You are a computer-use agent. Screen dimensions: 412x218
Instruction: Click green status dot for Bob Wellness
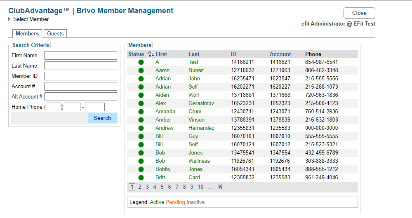click(x=141, y=161)
